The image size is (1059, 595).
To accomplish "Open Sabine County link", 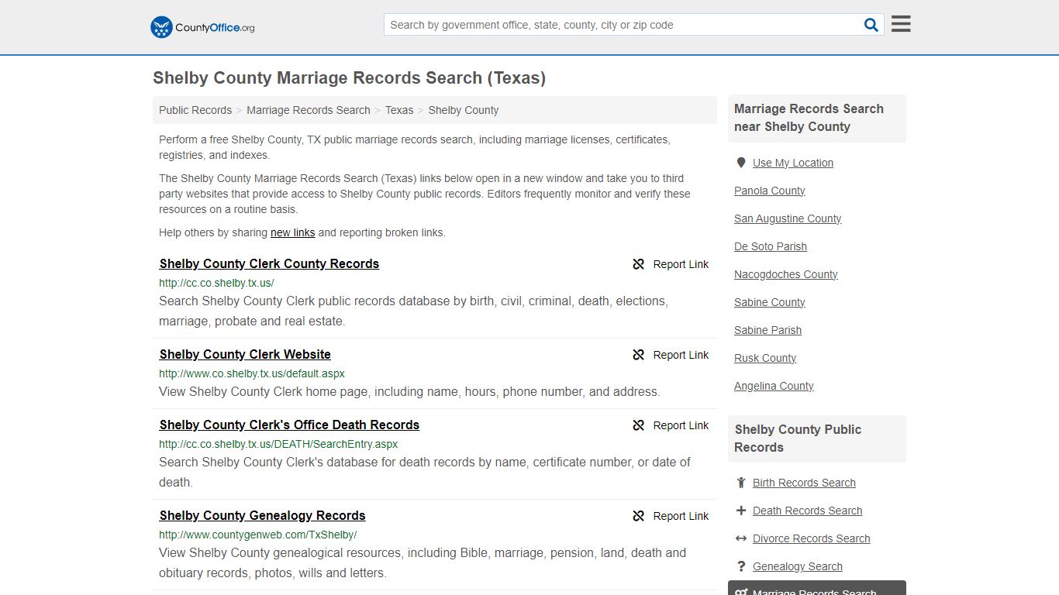I will tap(770, 302).
